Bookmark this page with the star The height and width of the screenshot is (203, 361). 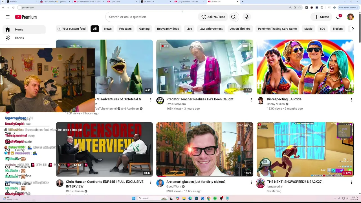tap(299, 8)
